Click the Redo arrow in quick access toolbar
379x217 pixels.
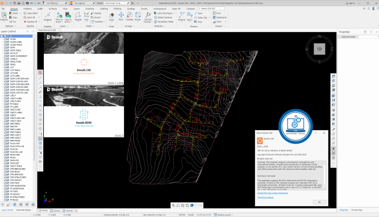(x=38, y=3)
